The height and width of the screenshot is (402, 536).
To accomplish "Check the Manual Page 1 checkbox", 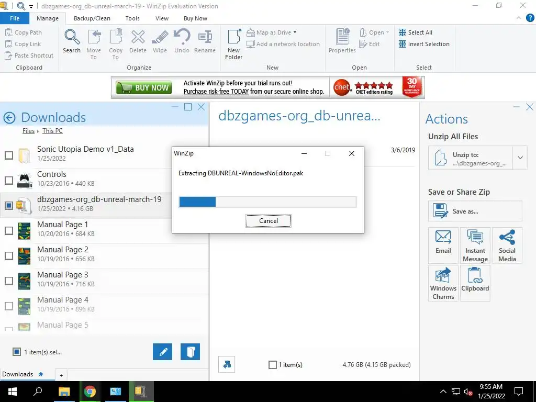I will point(9,230).
